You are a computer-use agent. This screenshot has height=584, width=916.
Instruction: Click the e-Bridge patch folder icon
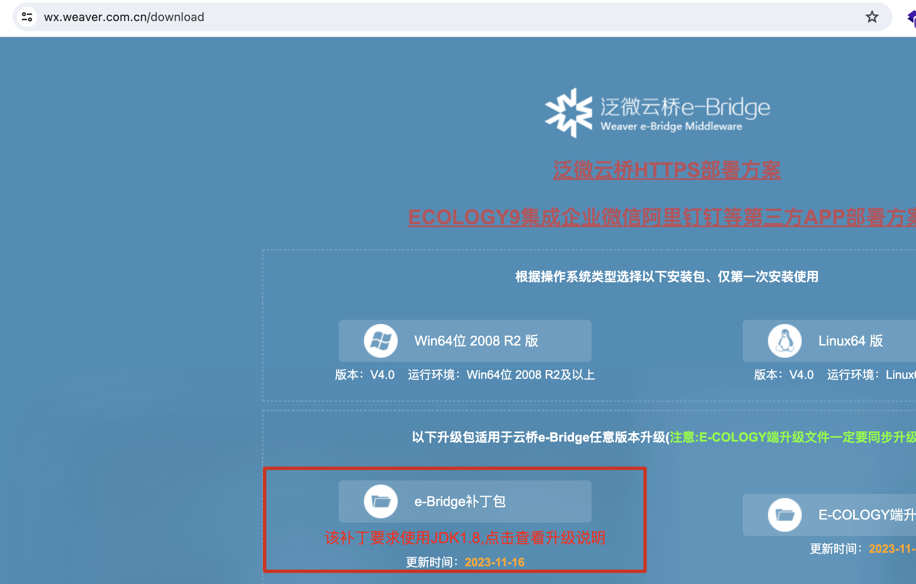(380, 501)
